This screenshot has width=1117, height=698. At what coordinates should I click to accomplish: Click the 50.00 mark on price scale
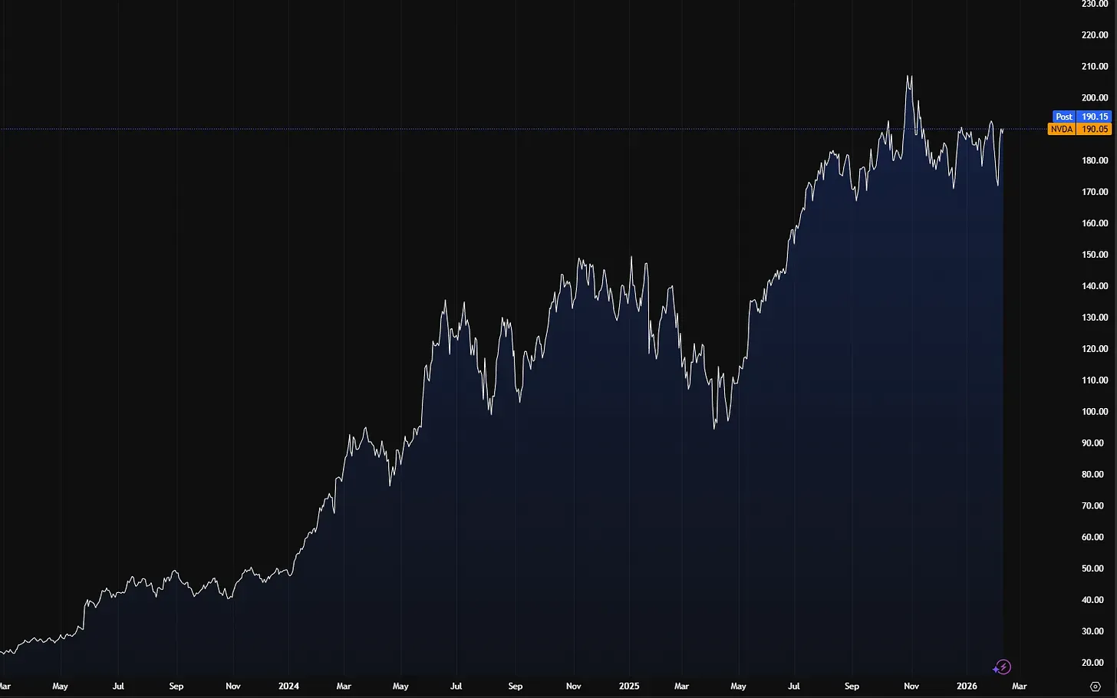(1094, 569)
